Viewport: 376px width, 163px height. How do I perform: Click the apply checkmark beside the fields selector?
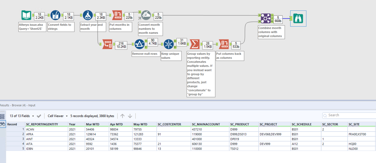click(39, 116)
